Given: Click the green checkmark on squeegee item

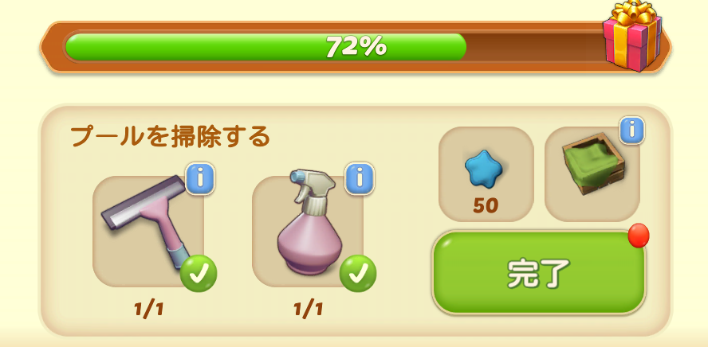Looking at the screenshot, I should [x=199, y=274].
